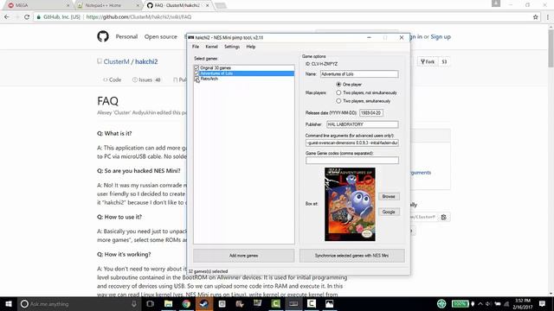Screen dimensions: 554x311
Task: Open the Code tab of the repository
Action: [x=112, y=80]
